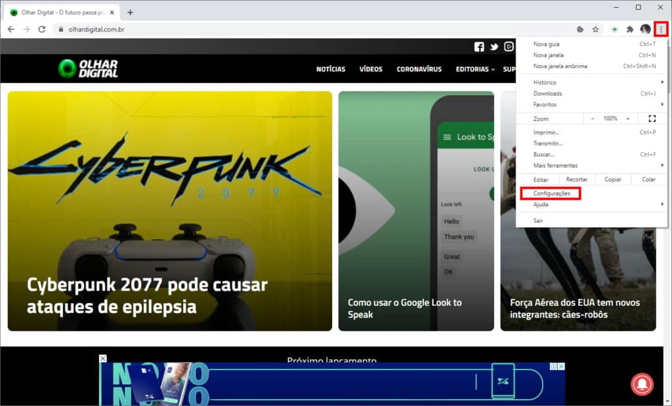Expand the EDITORIAS dropdown
Image resolution: width=672 pixels, height=406 pixels.
click(475, 69)
